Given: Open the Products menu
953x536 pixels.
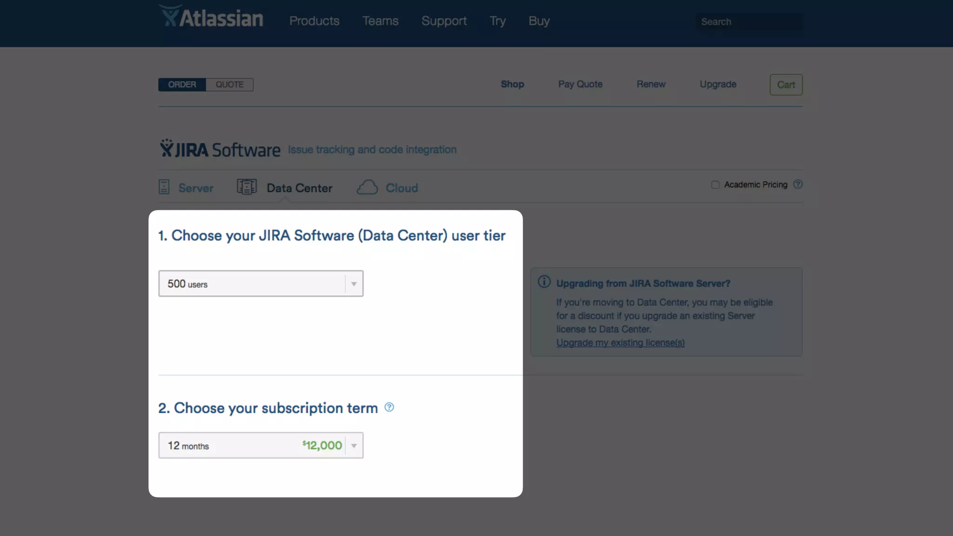Looking at the screenshot, I should click(x=314, y=21).
